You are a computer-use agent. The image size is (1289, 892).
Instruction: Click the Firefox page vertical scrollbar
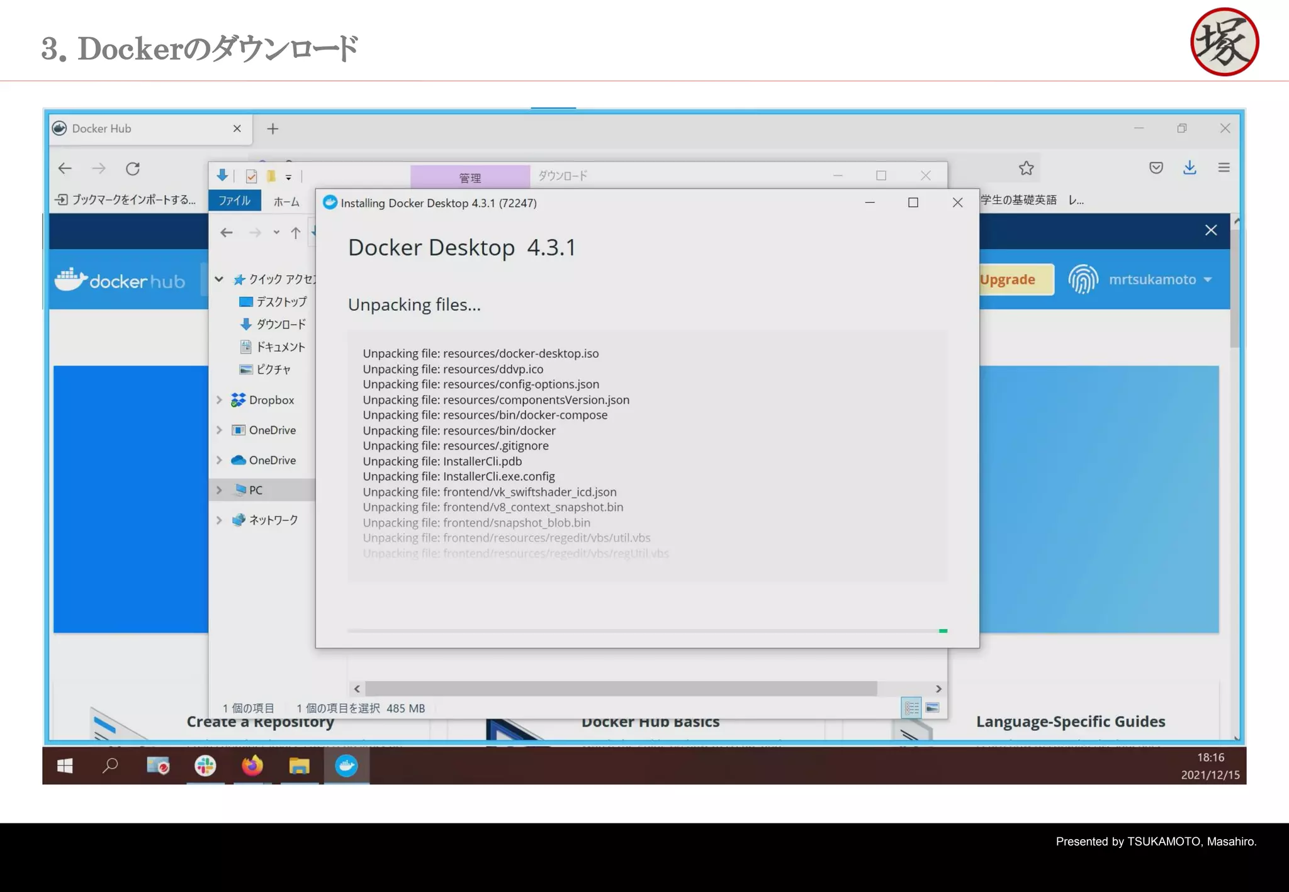pos(1236,290)
